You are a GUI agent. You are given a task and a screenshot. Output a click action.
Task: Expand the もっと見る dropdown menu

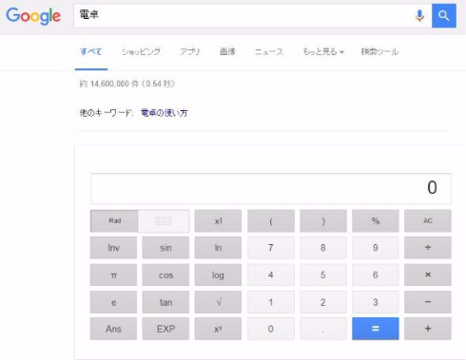coord(323,51)
